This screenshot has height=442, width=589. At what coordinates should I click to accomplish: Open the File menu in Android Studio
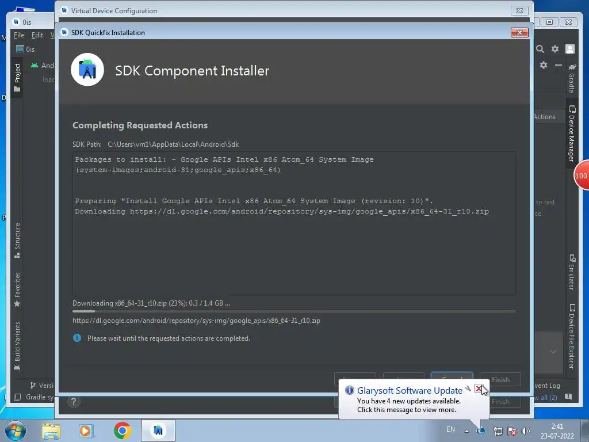click(19, 35)
